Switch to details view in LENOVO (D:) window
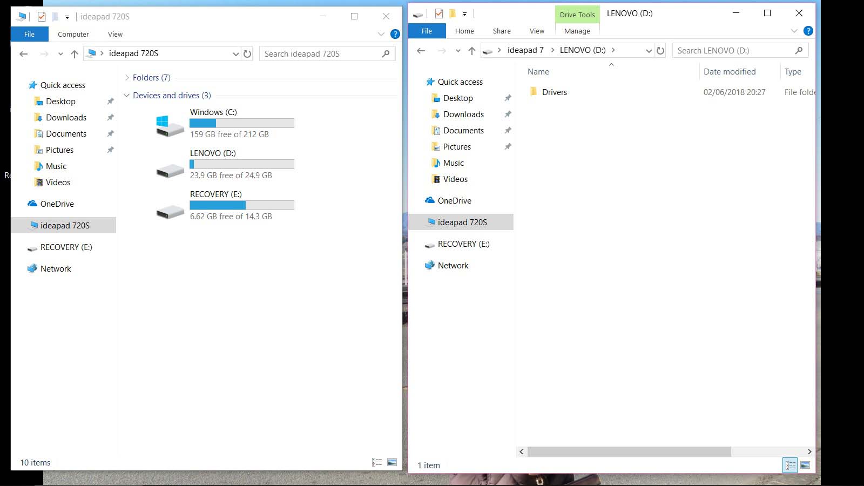Image resolution: width=864 pixels, height=486 pixels. [790, 465]
